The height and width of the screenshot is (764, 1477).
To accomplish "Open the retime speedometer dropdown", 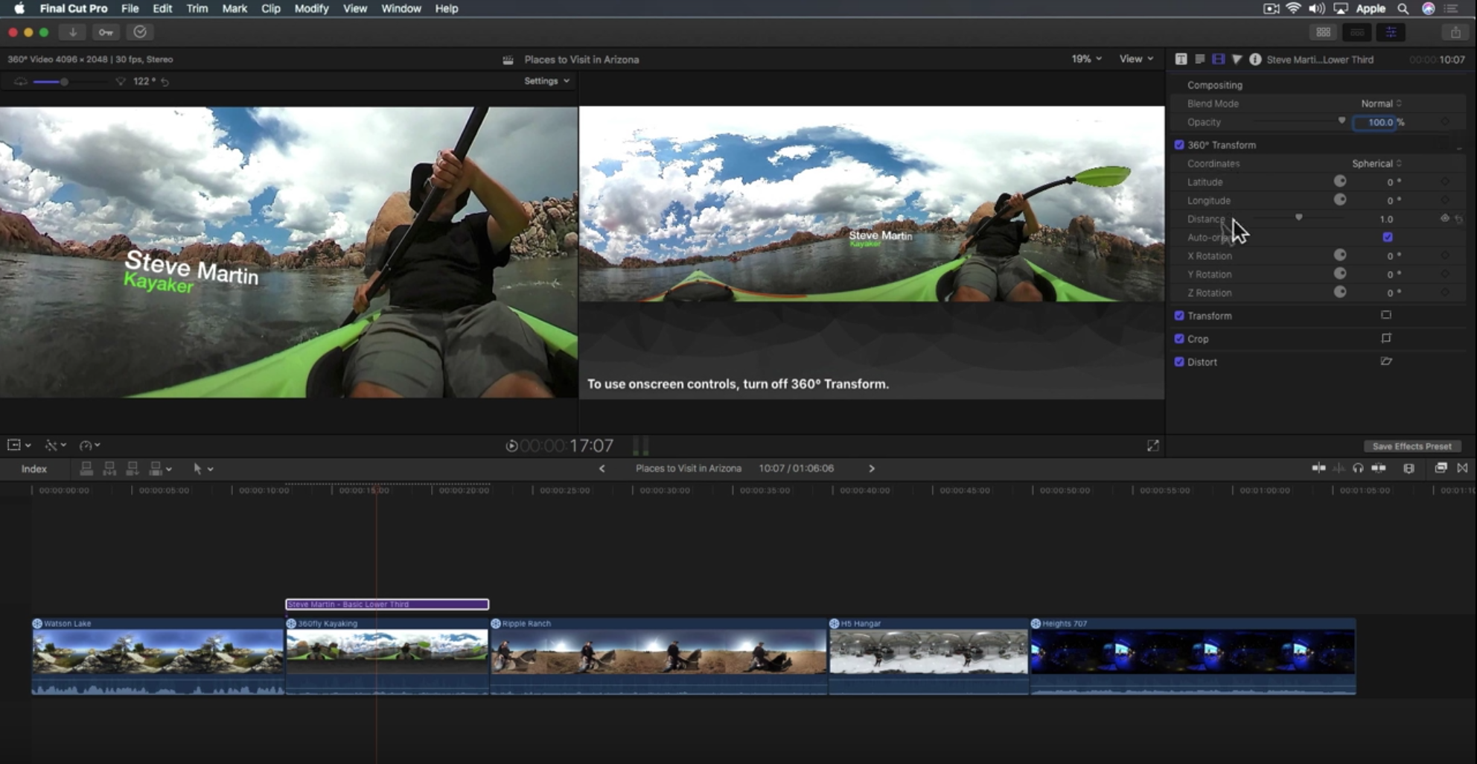I will 90,445.
